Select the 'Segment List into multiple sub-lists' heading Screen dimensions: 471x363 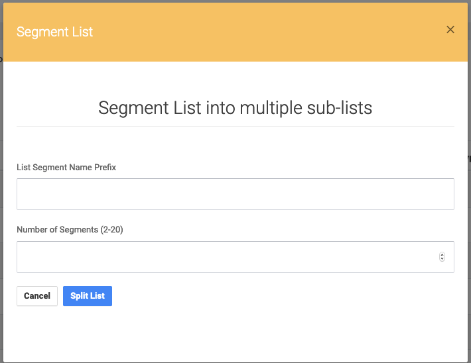click(x=235, y=108)
